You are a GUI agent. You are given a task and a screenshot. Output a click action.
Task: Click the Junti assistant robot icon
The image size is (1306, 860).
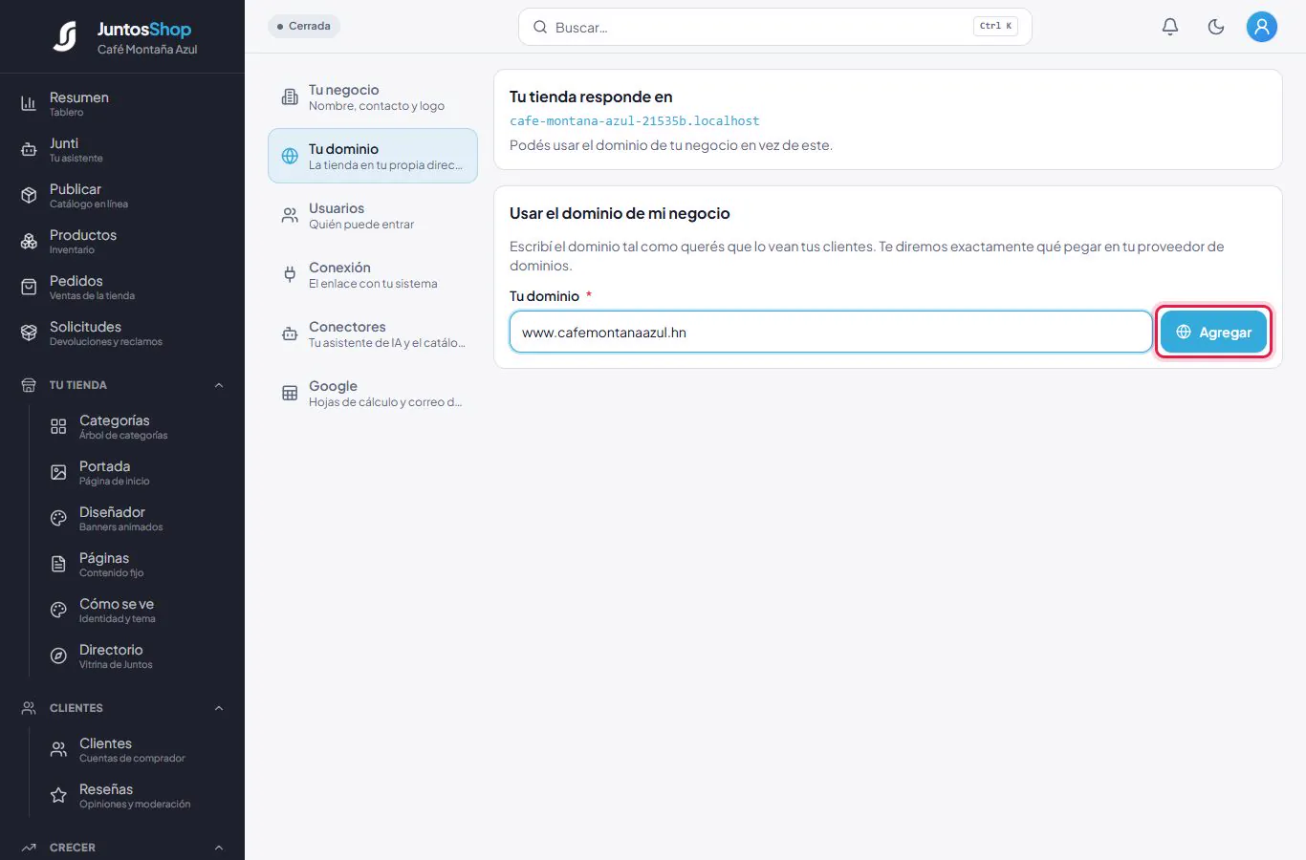coord(29,149)
